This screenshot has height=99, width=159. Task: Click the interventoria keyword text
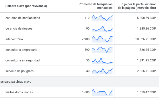pos(14,39)
